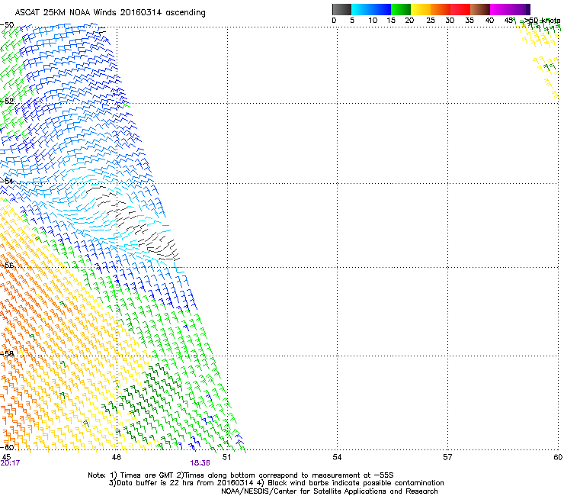
Task: Click the "-58" latitude label
Action: (7, 353)
